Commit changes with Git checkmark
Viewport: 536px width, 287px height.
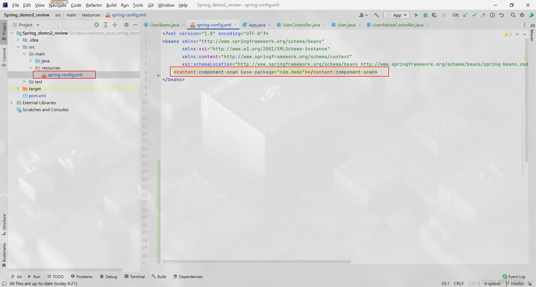[x=474, y=15]
